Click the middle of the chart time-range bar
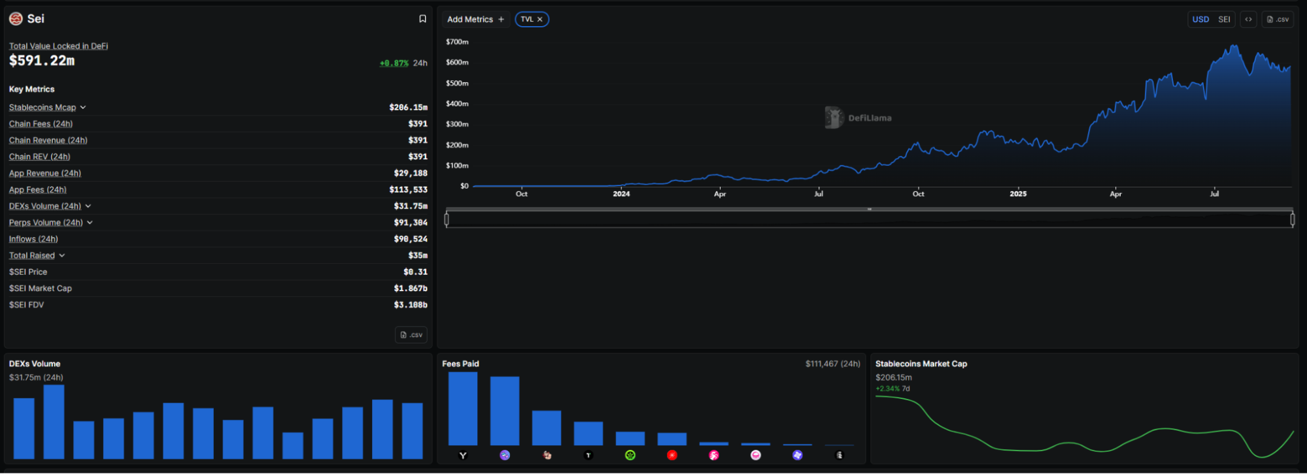 870,219
